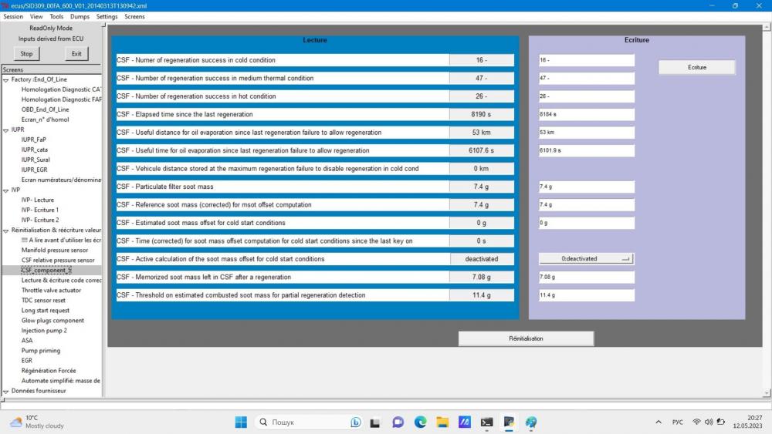Open File Explorer from the taskbar
Viewport: 772px width, 434px height.
click(442, 422)
